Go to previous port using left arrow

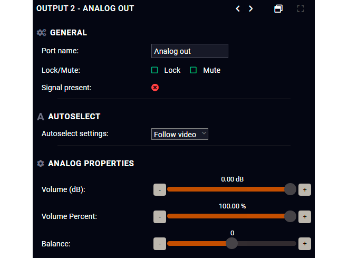pos(238,8)
